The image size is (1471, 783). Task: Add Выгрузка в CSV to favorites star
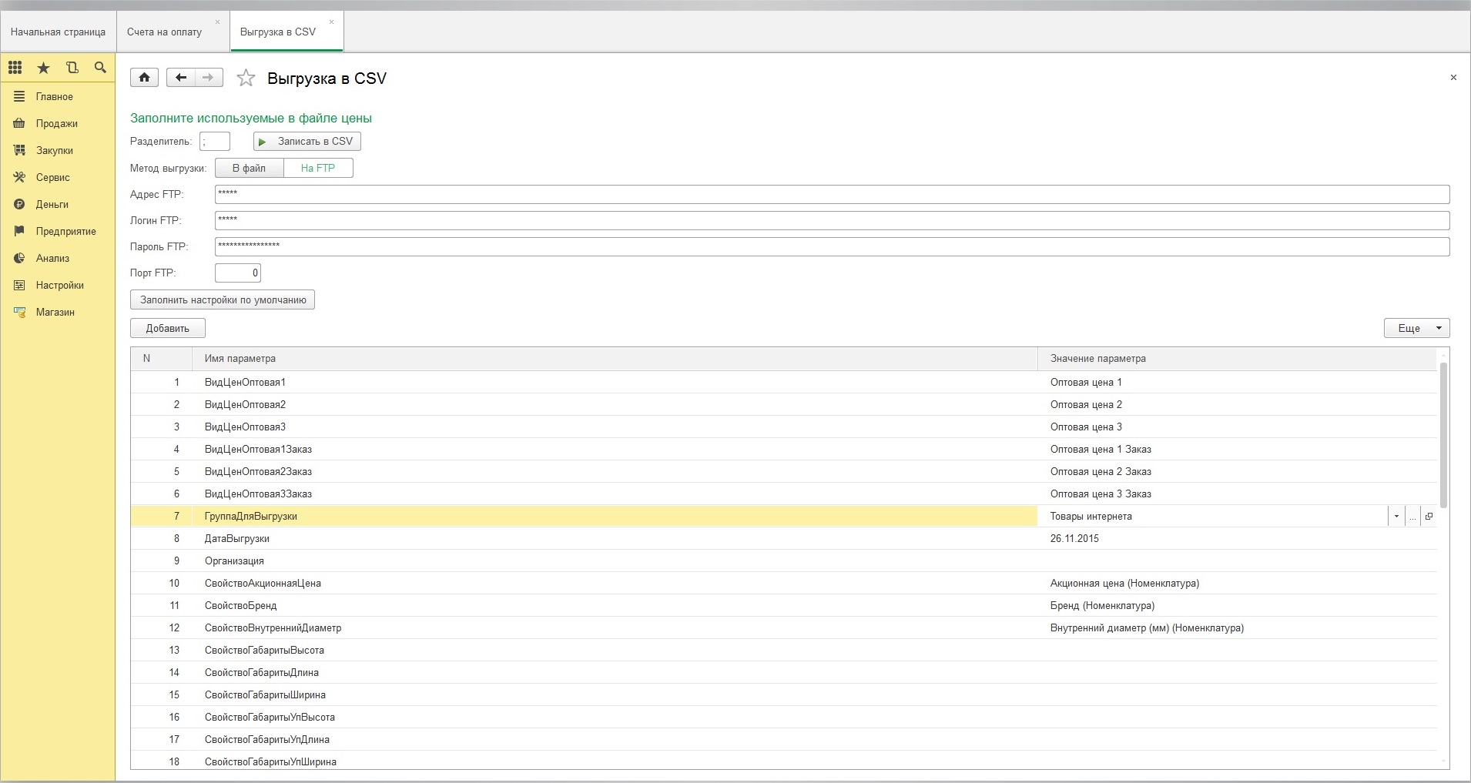point(246,78)
